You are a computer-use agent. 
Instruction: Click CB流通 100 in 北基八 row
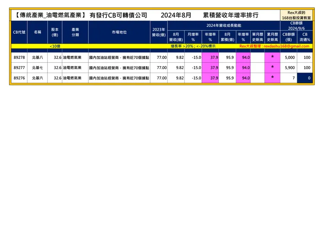tap(305, 57)
